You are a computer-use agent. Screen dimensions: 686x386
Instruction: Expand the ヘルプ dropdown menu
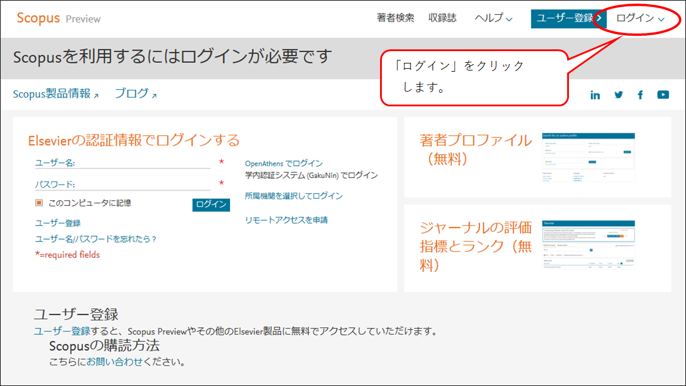(x=494, y=18)
